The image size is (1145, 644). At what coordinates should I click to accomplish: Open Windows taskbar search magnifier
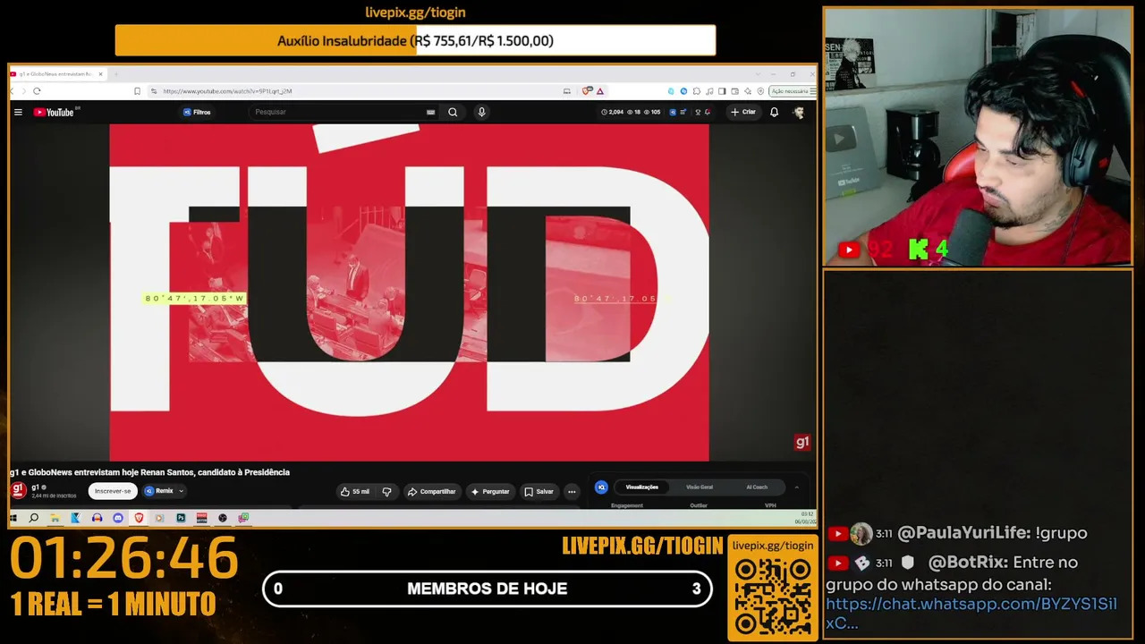pos(34,518)
